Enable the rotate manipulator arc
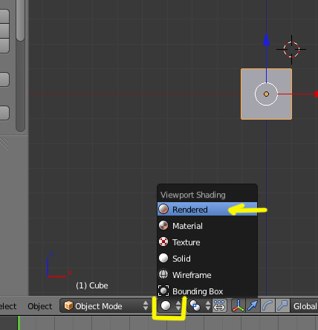 pos(267,305)
